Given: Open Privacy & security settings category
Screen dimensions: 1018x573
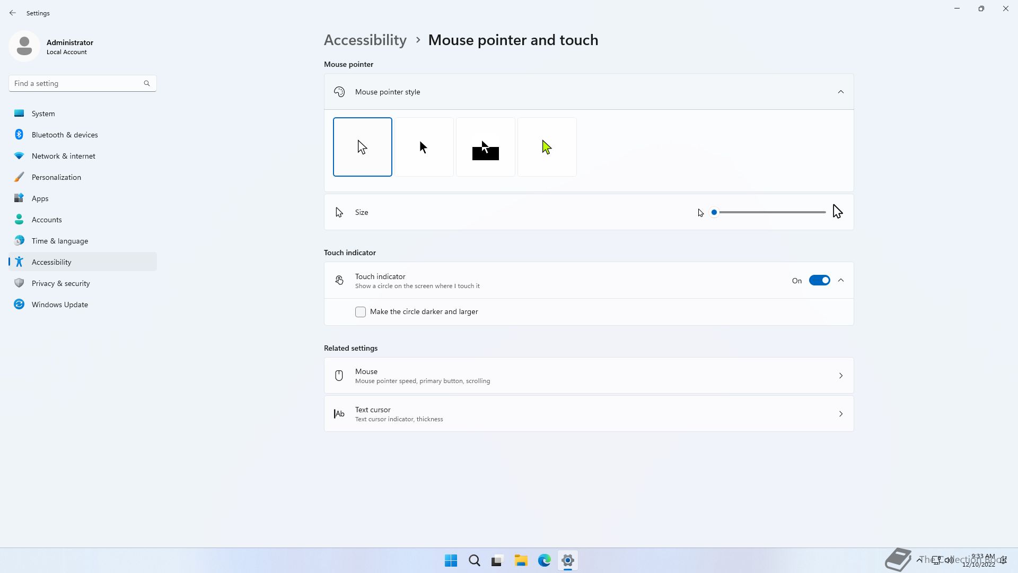Looking at the screenshot, I should [x=60, y=283].
